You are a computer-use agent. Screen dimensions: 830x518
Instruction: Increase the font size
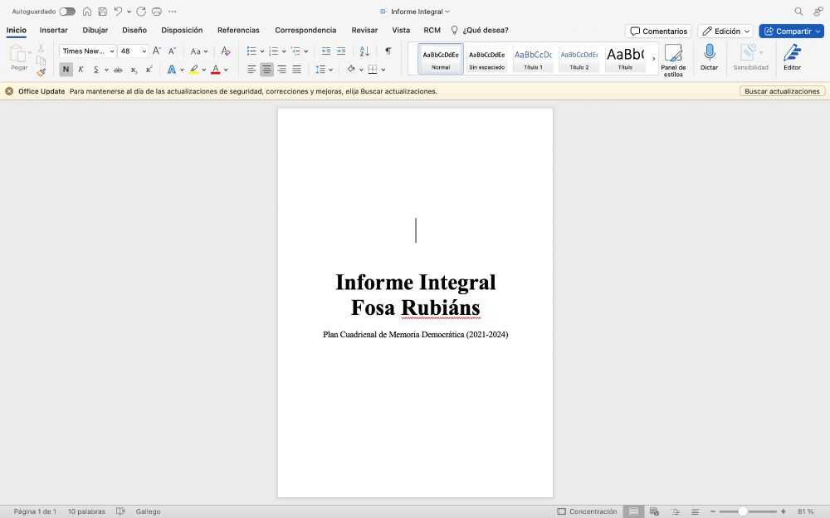[x=157, y=51]
